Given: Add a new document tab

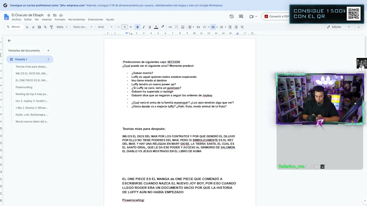Looking at the screenshot, I should pyautogui.click(x=48, y=51).
